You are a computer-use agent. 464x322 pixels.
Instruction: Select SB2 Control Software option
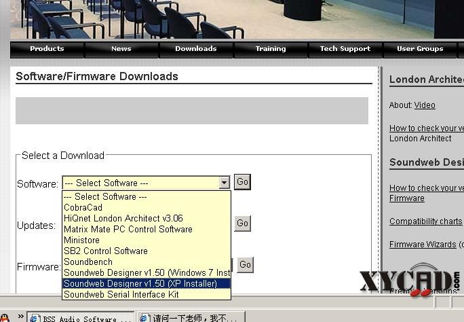click(x=147, y=251)
